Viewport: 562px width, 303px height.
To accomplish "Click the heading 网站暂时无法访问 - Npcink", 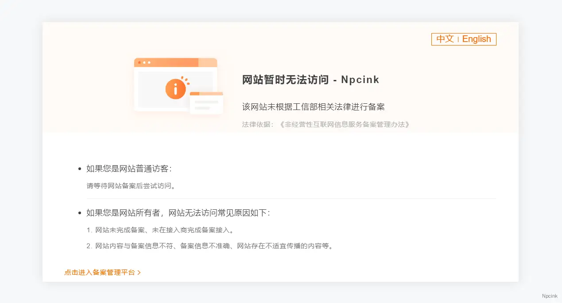I will click(x=311, y=80).
